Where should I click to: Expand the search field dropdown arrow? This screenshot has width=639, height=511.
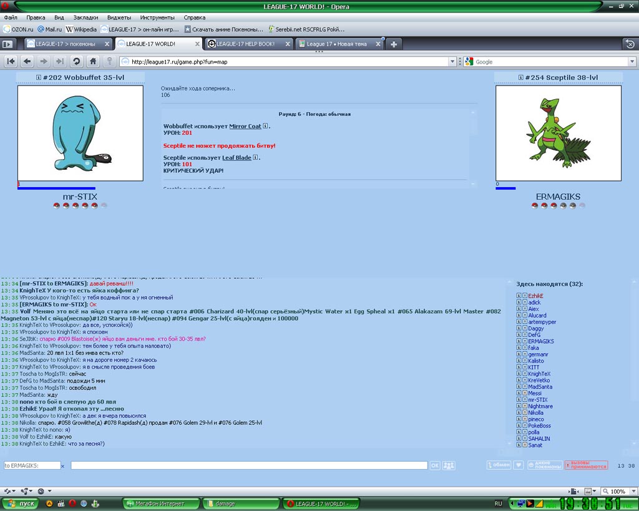pyautogui.click(x=632, y=62)
